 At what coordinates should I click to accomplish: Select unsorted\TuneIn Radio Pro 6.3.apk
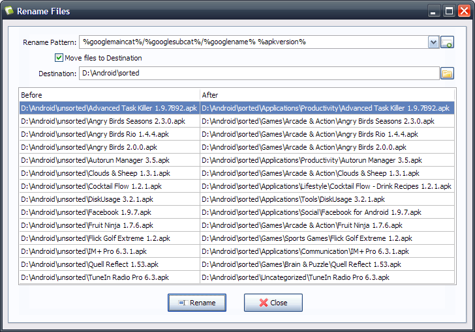tap(110, 277)
